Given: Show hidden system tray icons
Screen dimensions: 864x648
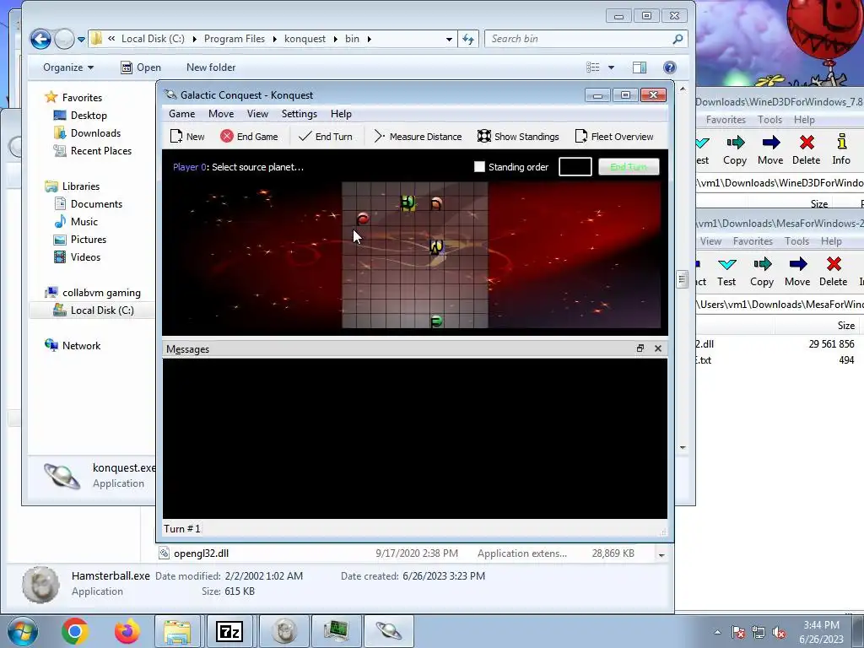Looking at the screenshot, I should coord(717,632).
